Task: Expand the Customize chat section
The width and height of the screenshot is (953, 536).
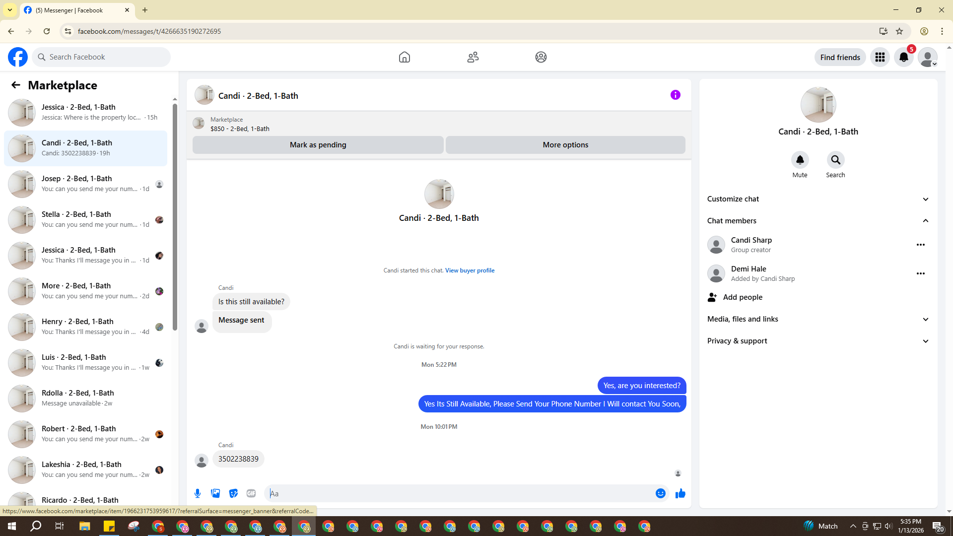Action: click(x=817, y=199)
